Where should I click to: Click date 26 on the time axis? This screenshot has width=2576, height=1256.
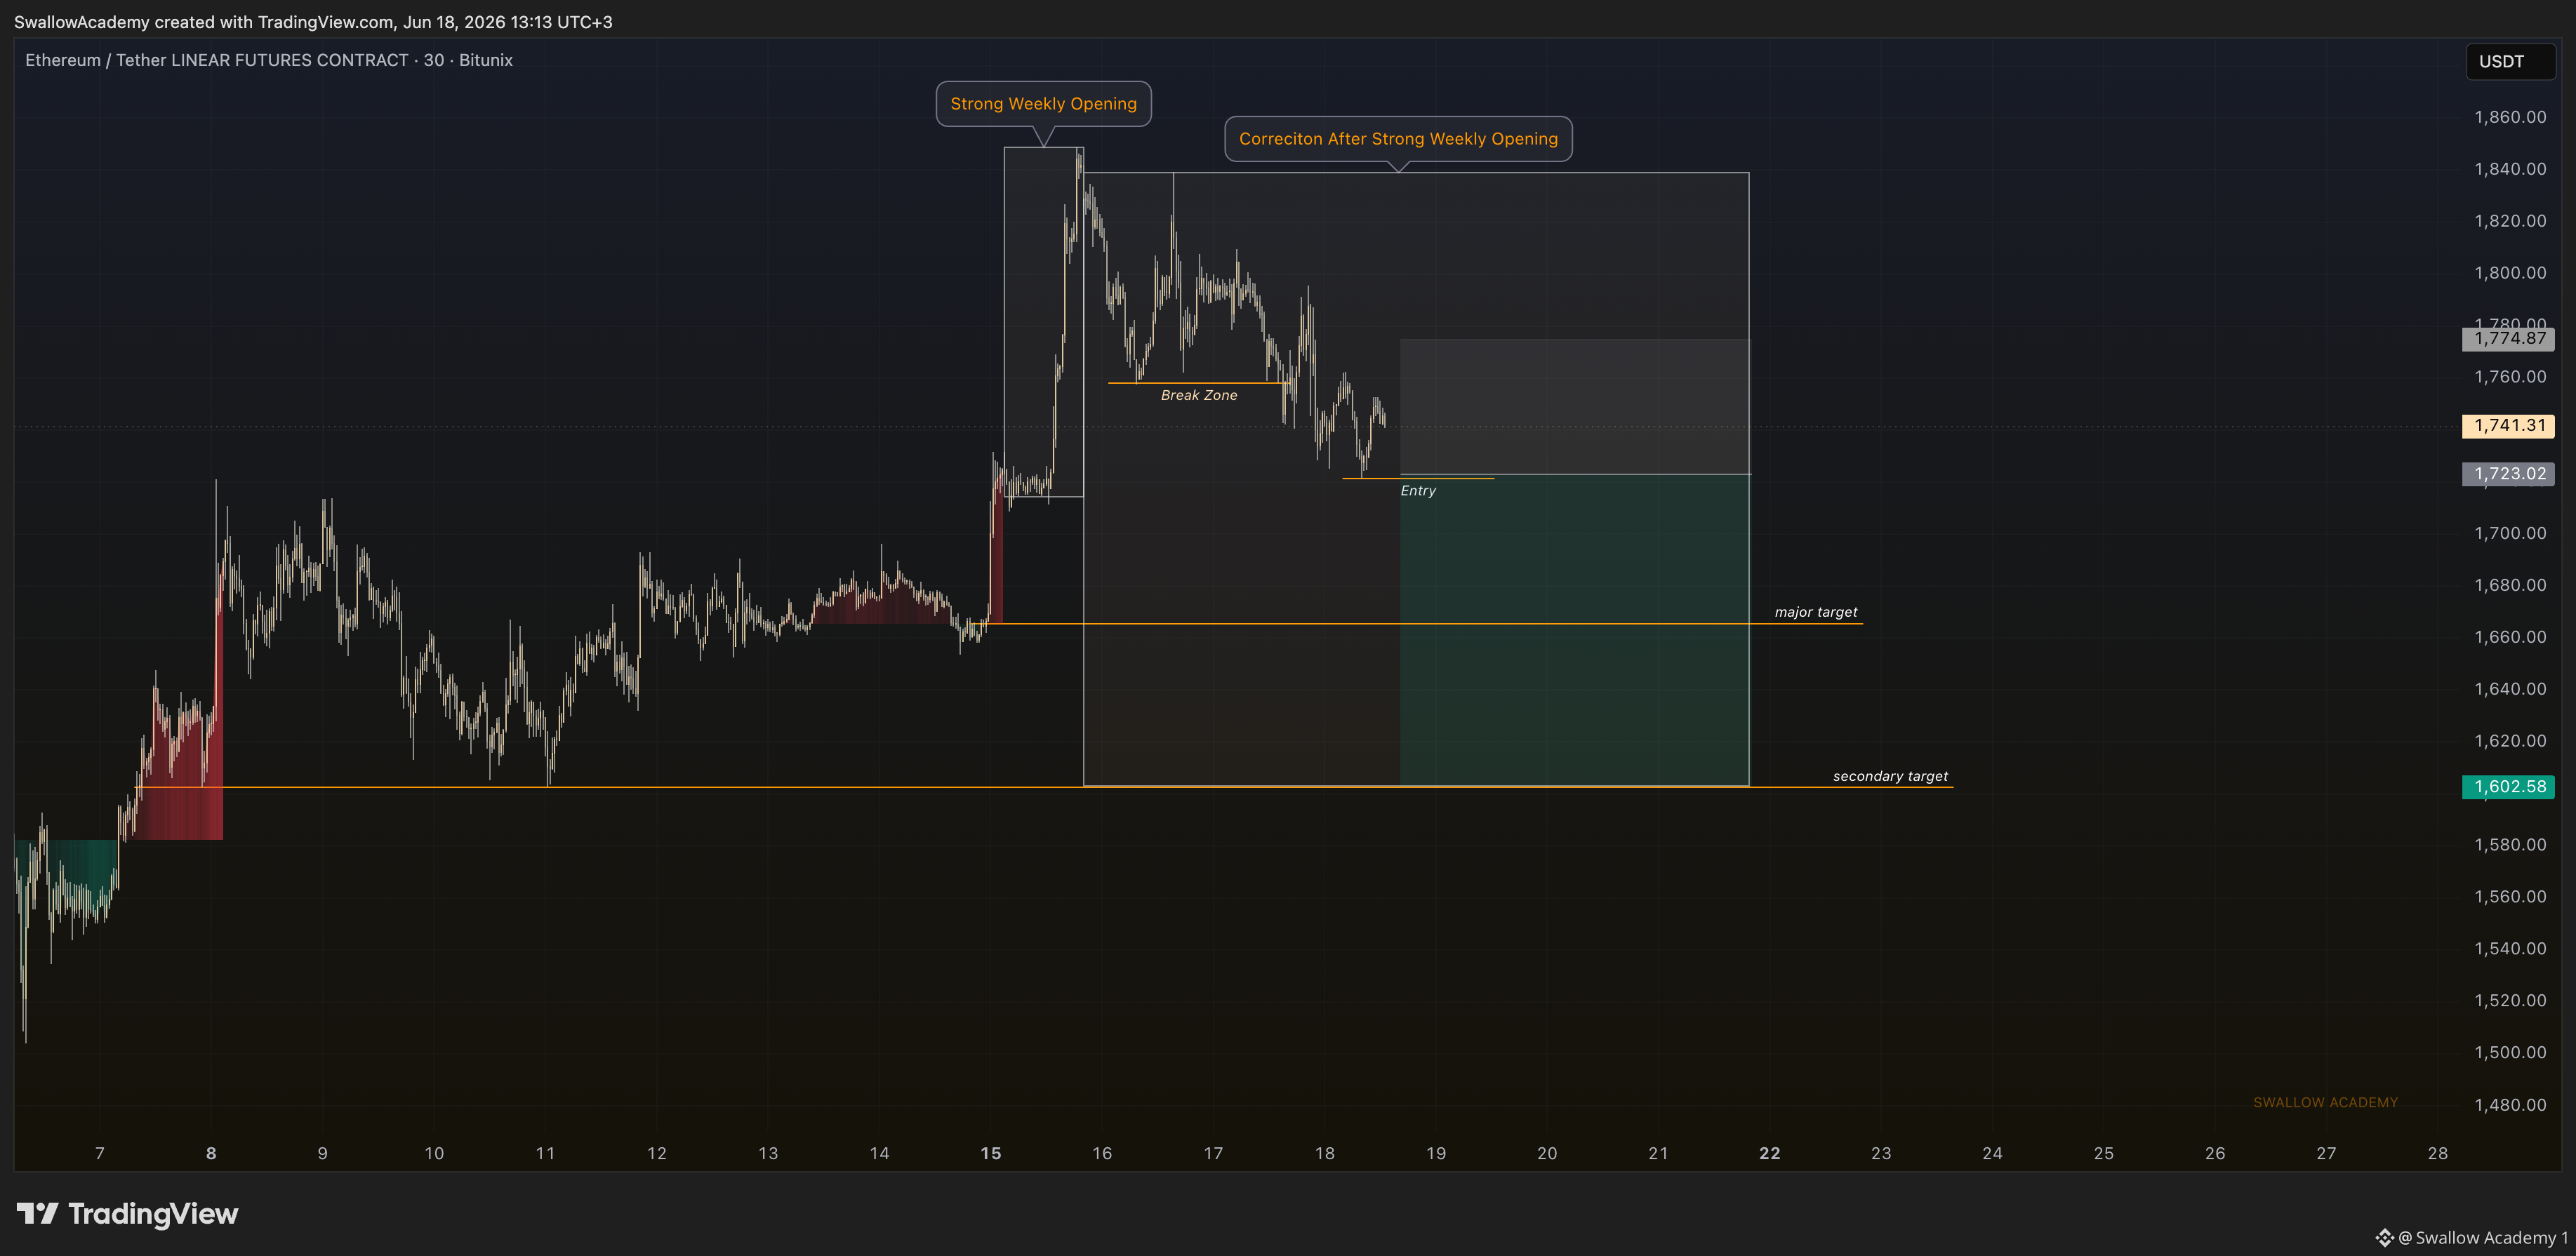pos(2215,1154)
